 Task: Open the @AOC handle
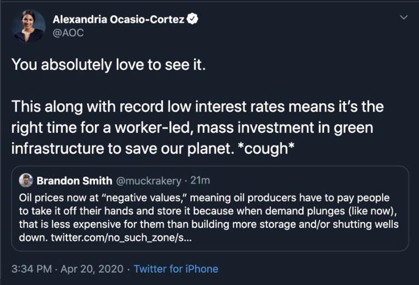(67, 32)
